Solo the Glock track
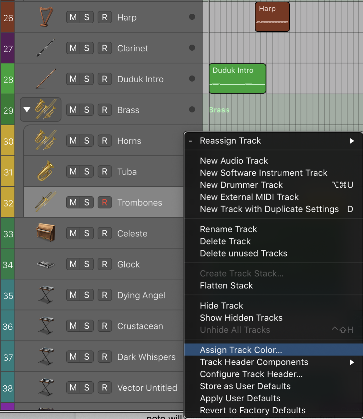The image size is (363, 419). 87,264
